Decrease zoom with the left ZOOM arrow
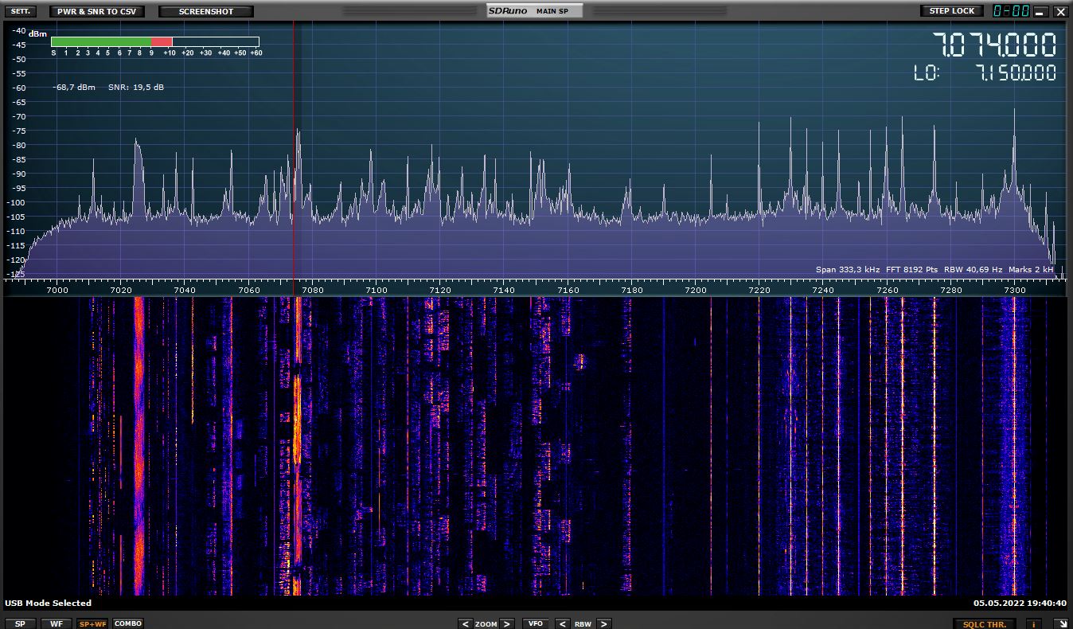Screen dimensions: 1073x629 point(465,623)
